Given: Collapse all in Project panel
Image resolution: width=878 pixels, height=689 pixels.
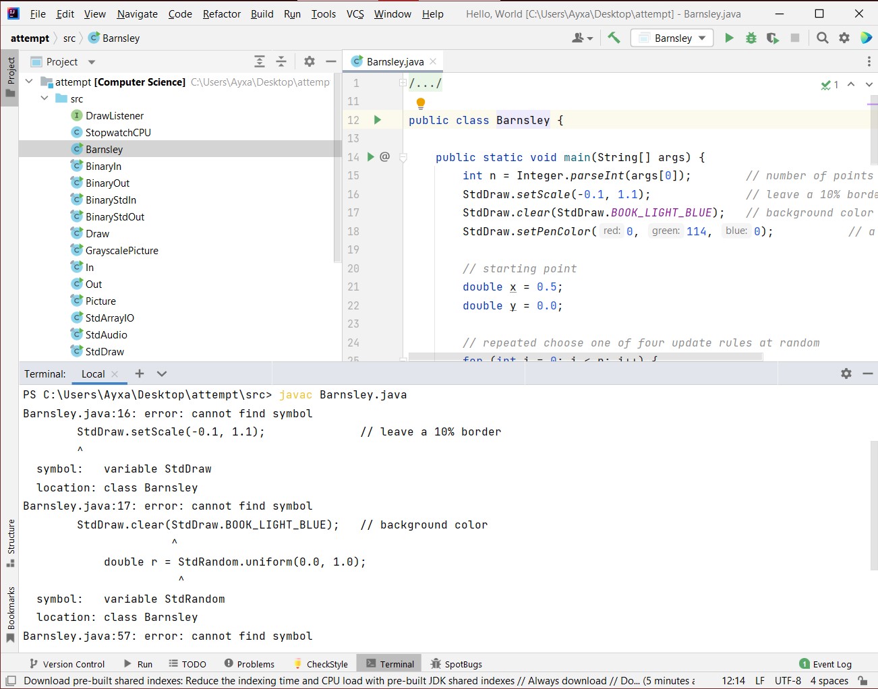Looking at the screenshot, I should tap(281, 61).
